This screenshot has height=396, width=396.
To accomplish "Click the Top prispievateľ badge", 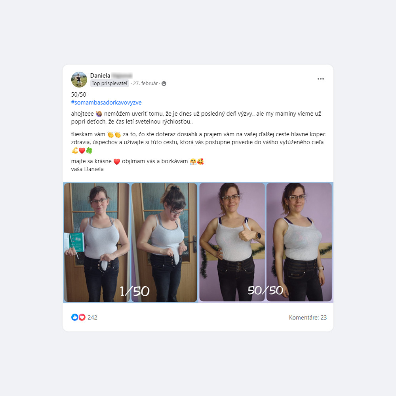I will tap(110, 83).
